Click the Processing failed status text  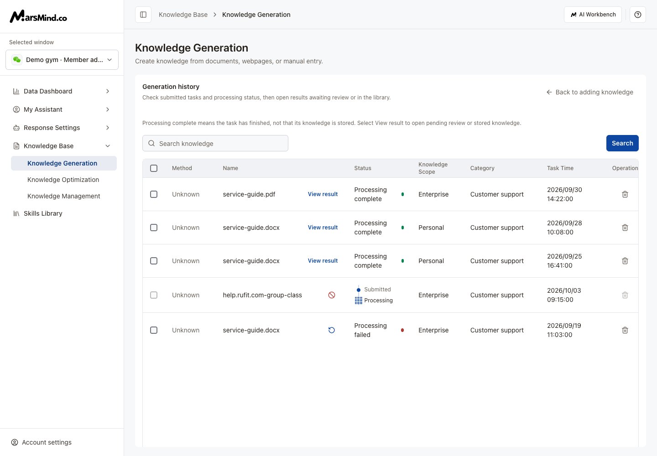point(370,330)
